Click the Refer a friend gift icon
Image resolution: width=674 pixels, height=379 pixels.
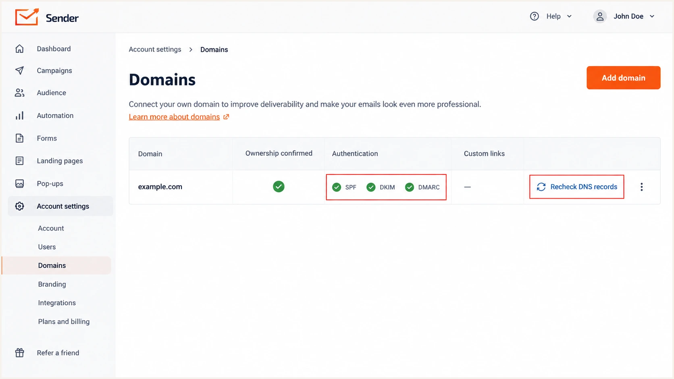19,353
